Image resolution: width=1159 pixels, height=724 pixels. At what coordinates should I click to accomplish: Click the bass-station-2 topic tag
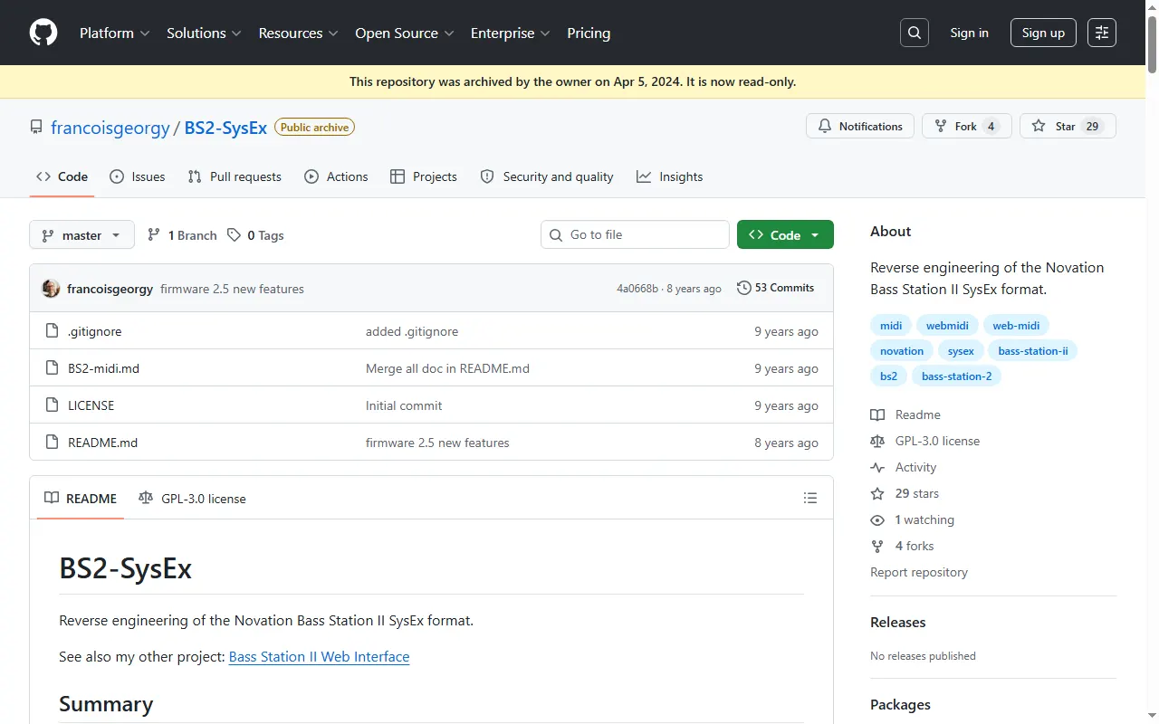pyautogui.click(x=956, y=376)
